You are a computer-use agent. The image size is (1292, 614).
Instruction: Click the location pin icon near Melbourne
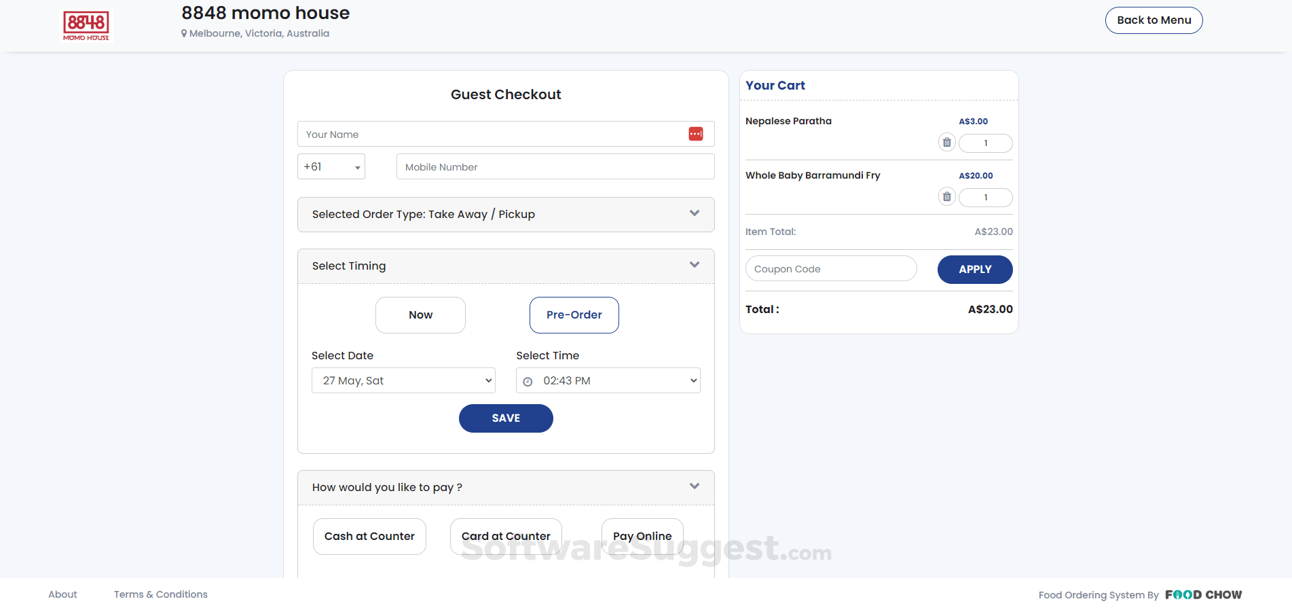click(x=184, y=33)
